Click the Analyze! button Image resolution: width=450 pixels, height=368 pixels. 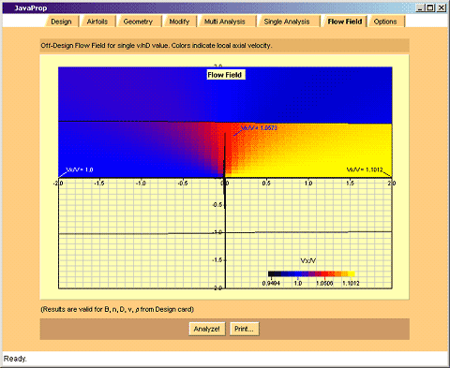(x=207, y=329)
